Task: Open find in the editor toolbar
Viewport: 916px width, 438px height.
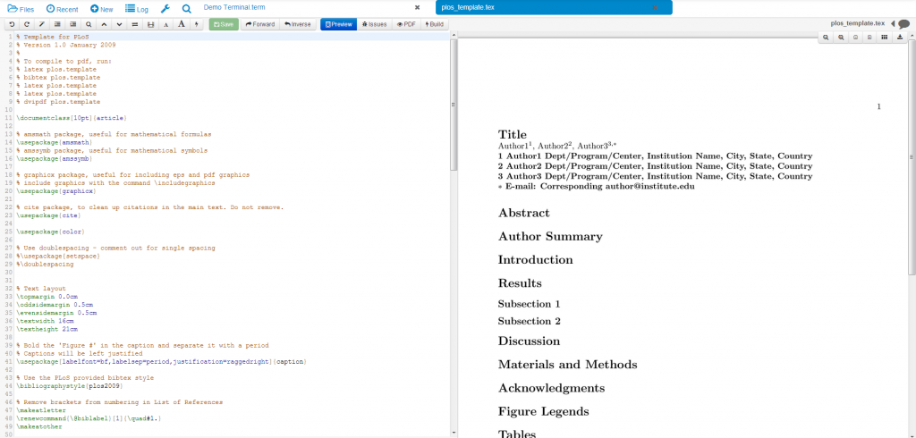Action: 89,24
